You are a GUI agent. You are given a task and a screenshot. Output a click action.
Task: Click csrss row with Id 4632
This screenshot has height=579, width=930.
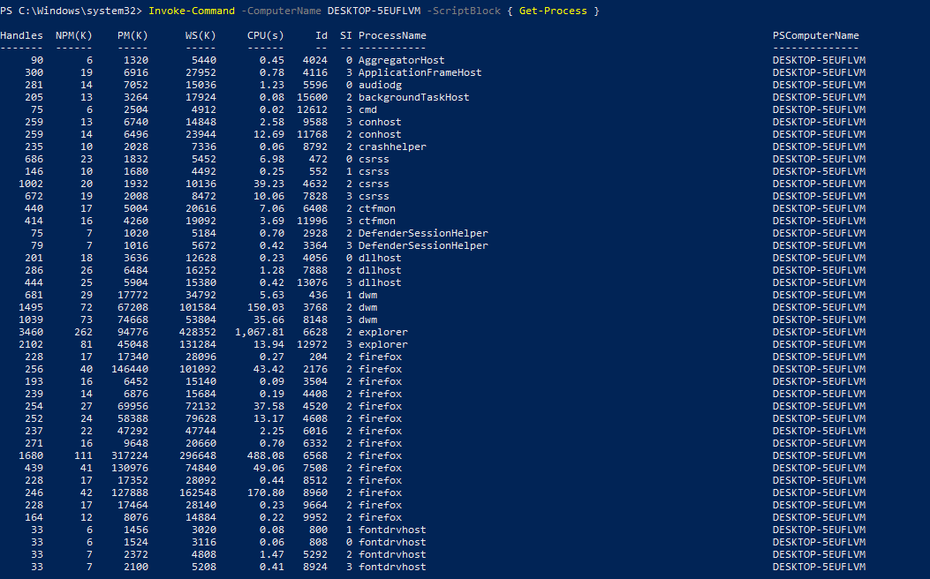[433, 184]
